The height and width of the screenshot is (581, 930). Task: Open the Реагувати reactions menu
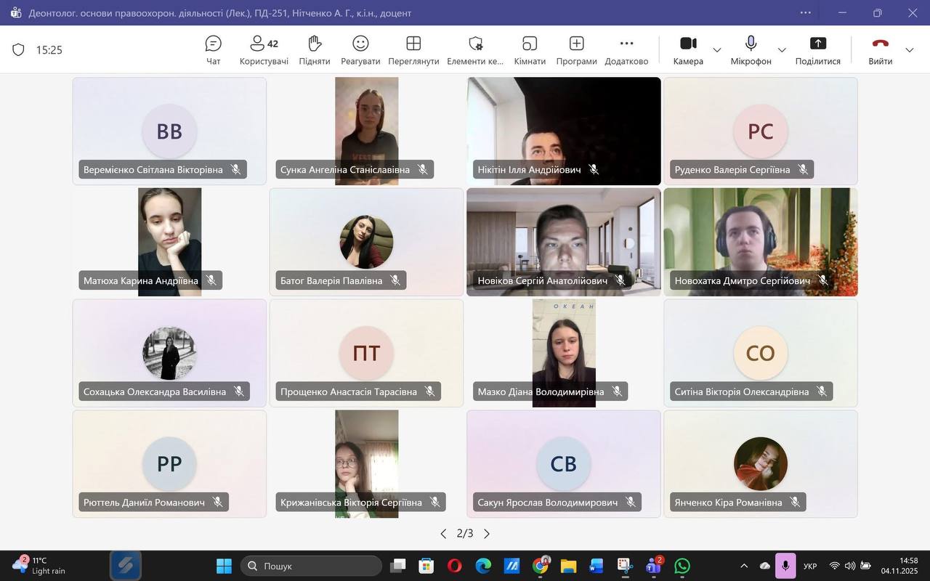coord(360,50)
